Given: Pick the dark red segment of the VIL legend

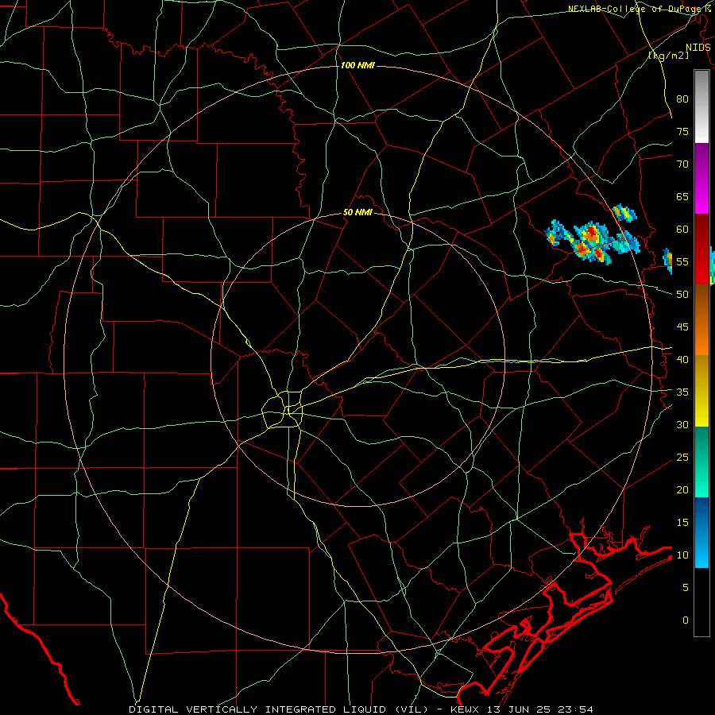Looking at the screenshot, I should click(701, 249).
